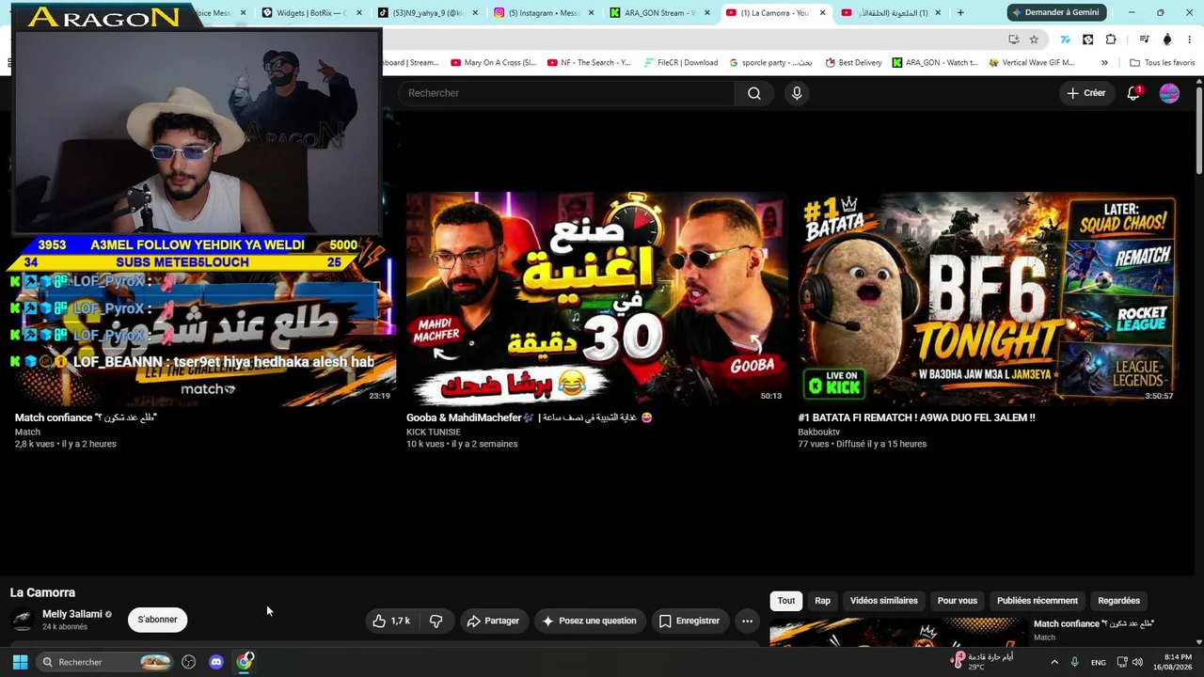Click the Enregistrer button
Viewport: 1204px width, 677px height.
click(x=689, y=621)
